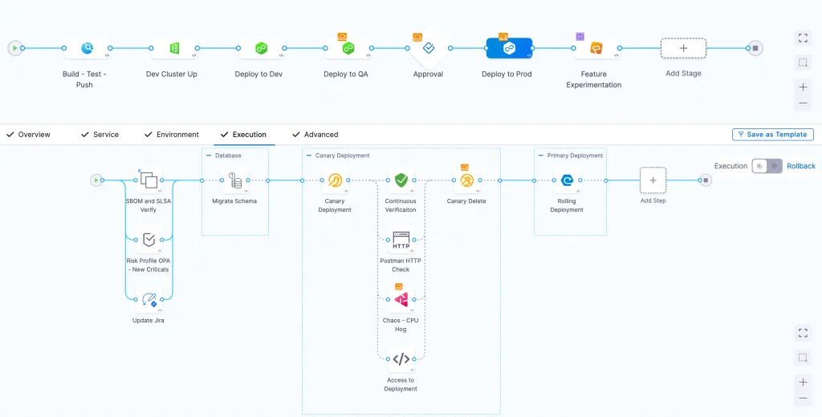
Task: Zoom in on the execution canvas
Action: pyautogui.click(x=803, y=382)
